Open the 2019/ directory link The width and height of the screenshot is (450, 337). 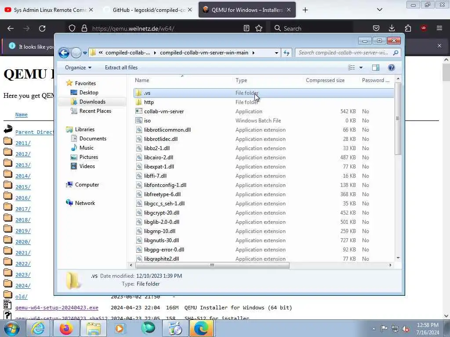click(23, 231)
